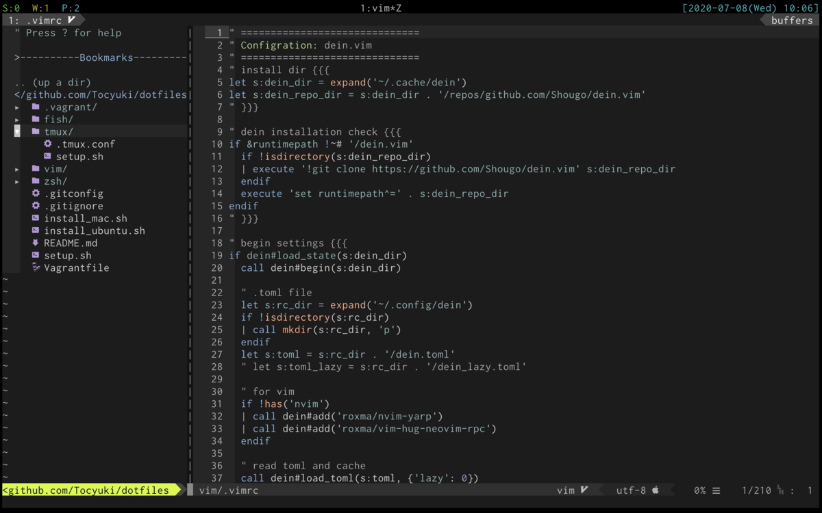Click line number 19 in gutter
This screenshot has width=822, height=513.
[217, 256]
